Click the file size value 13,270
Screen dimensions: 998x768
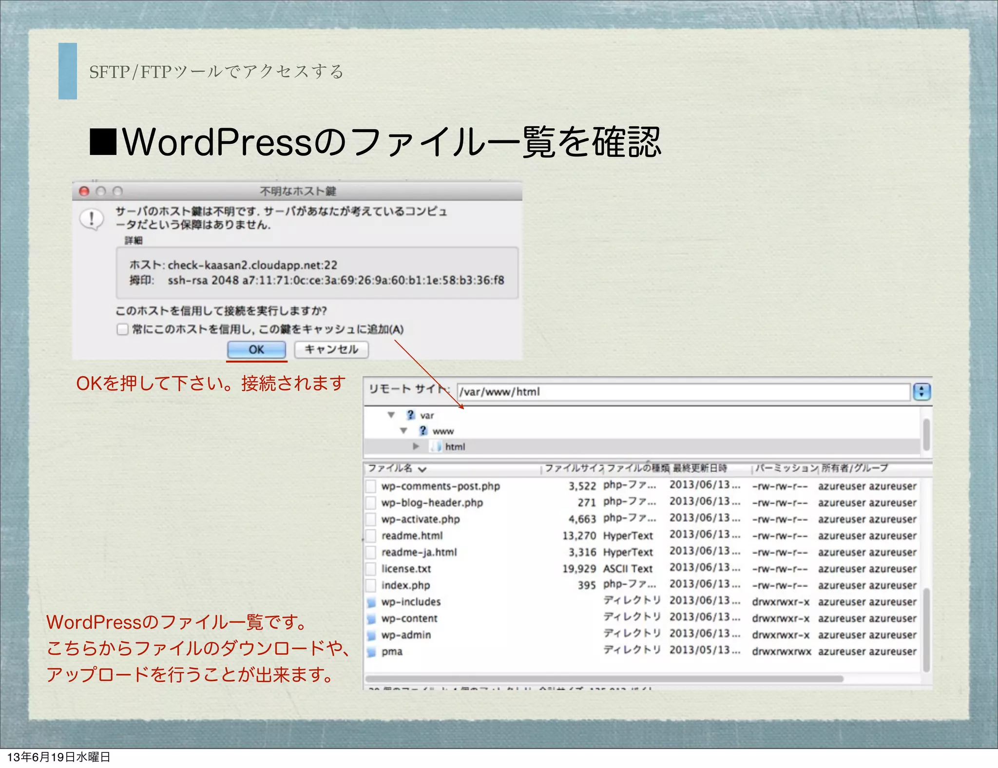[579, 536]
